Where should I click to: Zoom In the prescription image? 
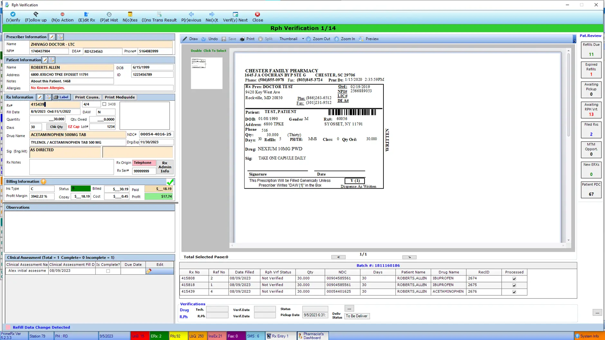click(345, 39)
